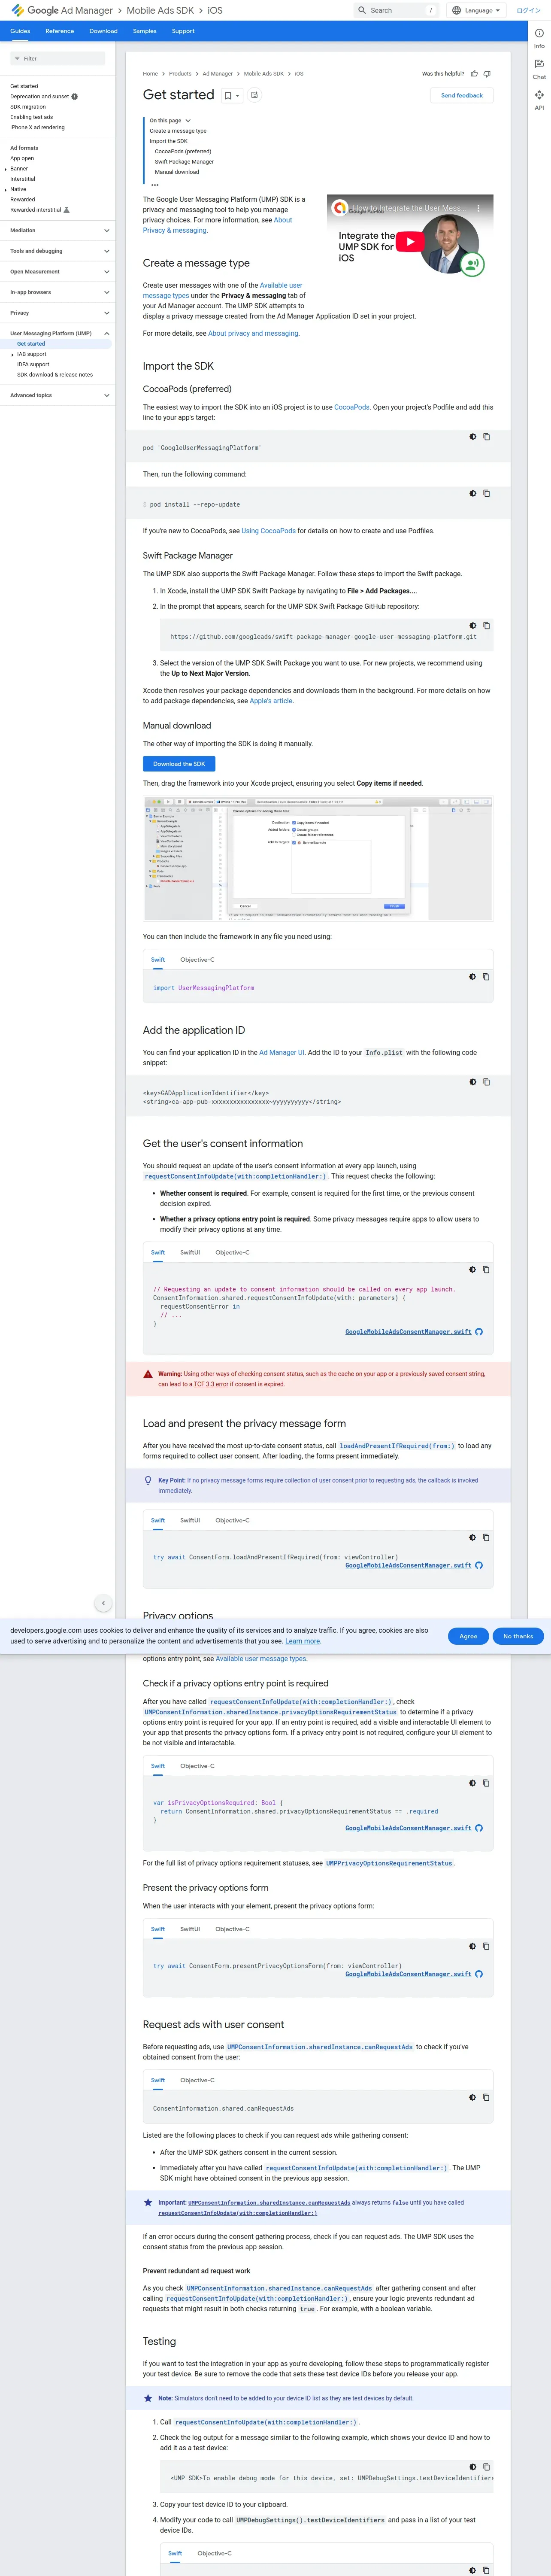This screenshot has height=2576, width=551.
Task: Bookmark the Get started page
Action: [228, 95]
